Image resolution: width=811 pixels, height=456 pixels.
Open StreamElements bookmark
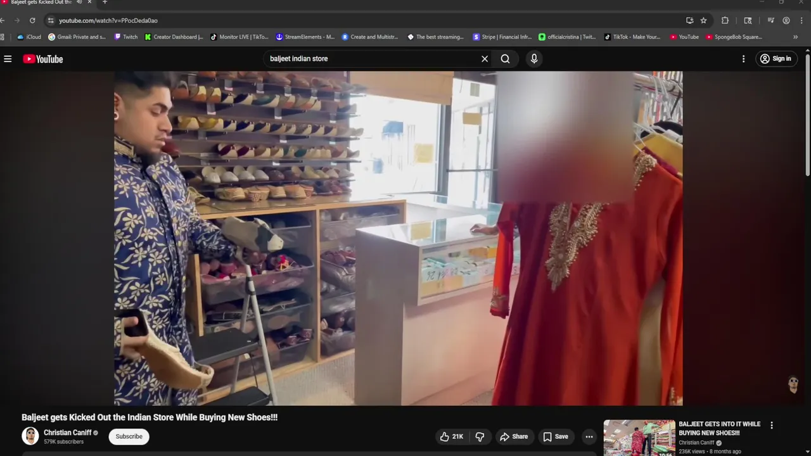305,37
